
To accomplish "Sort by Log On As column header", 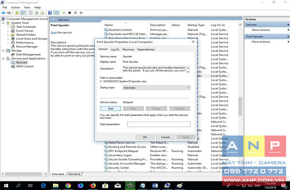I will [x=218, y=25].
